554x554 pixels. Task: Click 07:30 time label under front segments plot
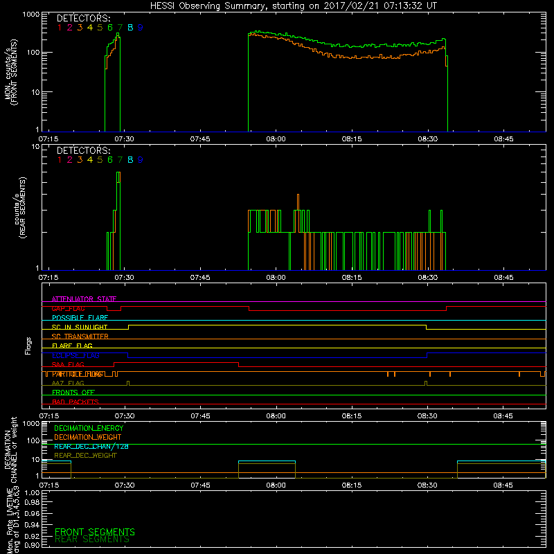click(x=125, y=139)
